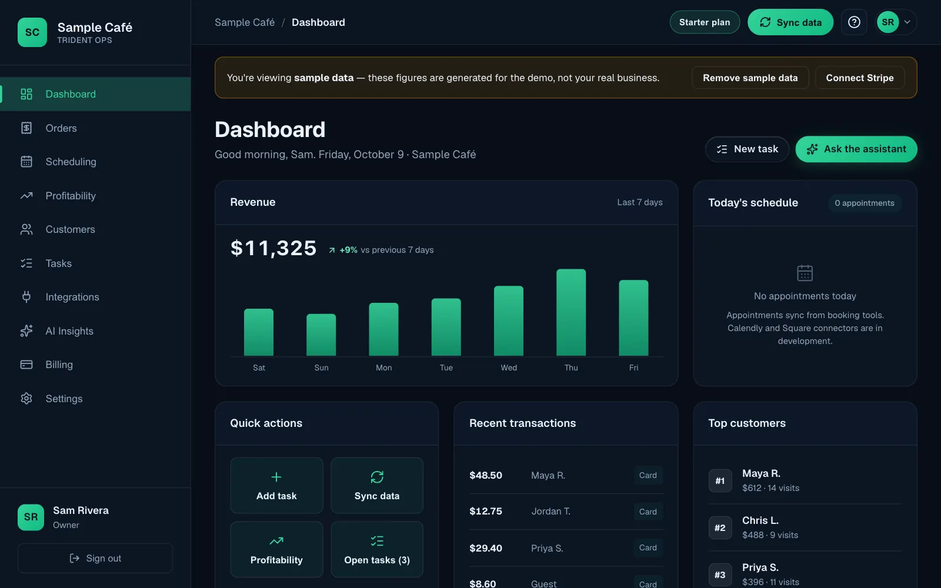Click the Sync data quick action tile

coord(377,486)
